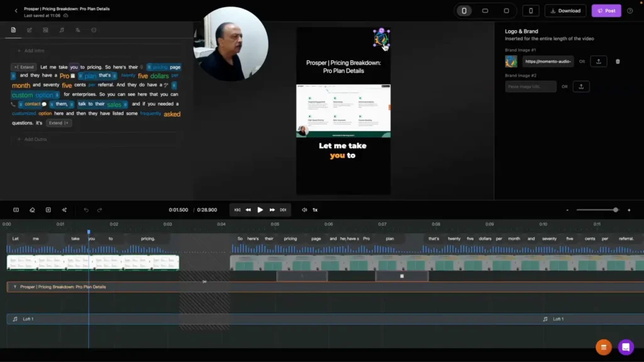Open mobile device preview

coord(531,11)
